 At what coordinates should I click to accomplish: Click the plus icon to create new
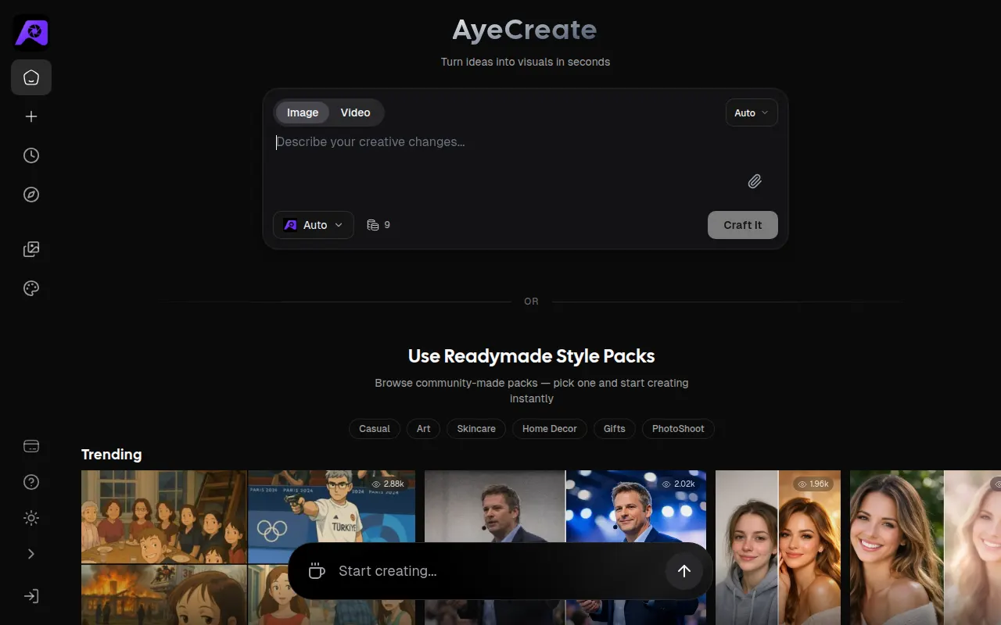click(31, 116)
